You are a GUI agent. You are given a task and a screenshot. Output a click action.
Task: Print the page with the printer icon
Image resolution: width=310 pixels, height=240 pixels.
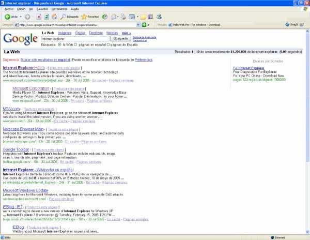click(x=123, y=17)
